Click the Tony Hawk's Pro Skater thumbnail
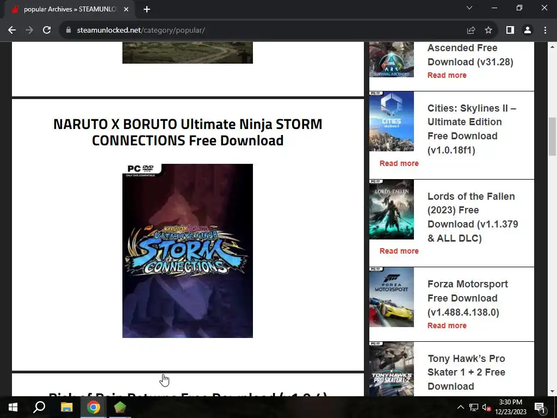557x418 pixels. click(392, 369)
